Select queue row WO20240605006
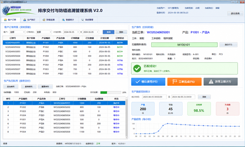245x147 pixels. click(64, 124)
